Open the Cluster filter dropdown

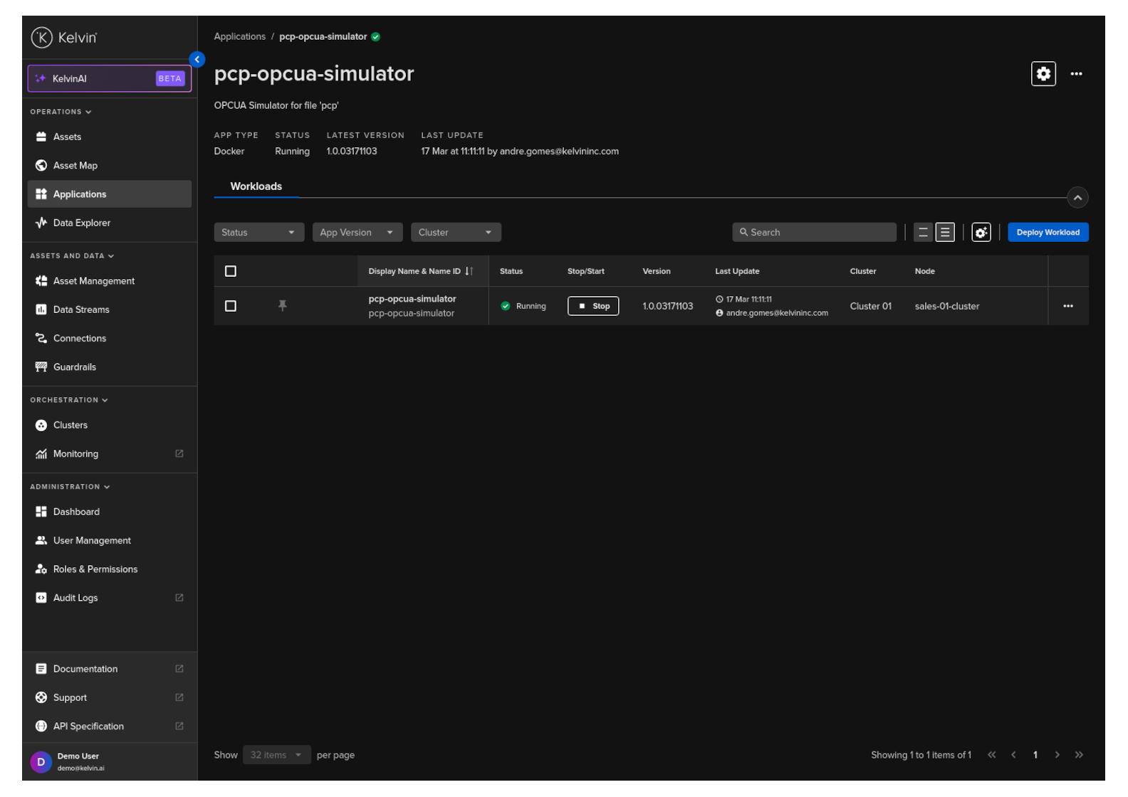point(455,233)
